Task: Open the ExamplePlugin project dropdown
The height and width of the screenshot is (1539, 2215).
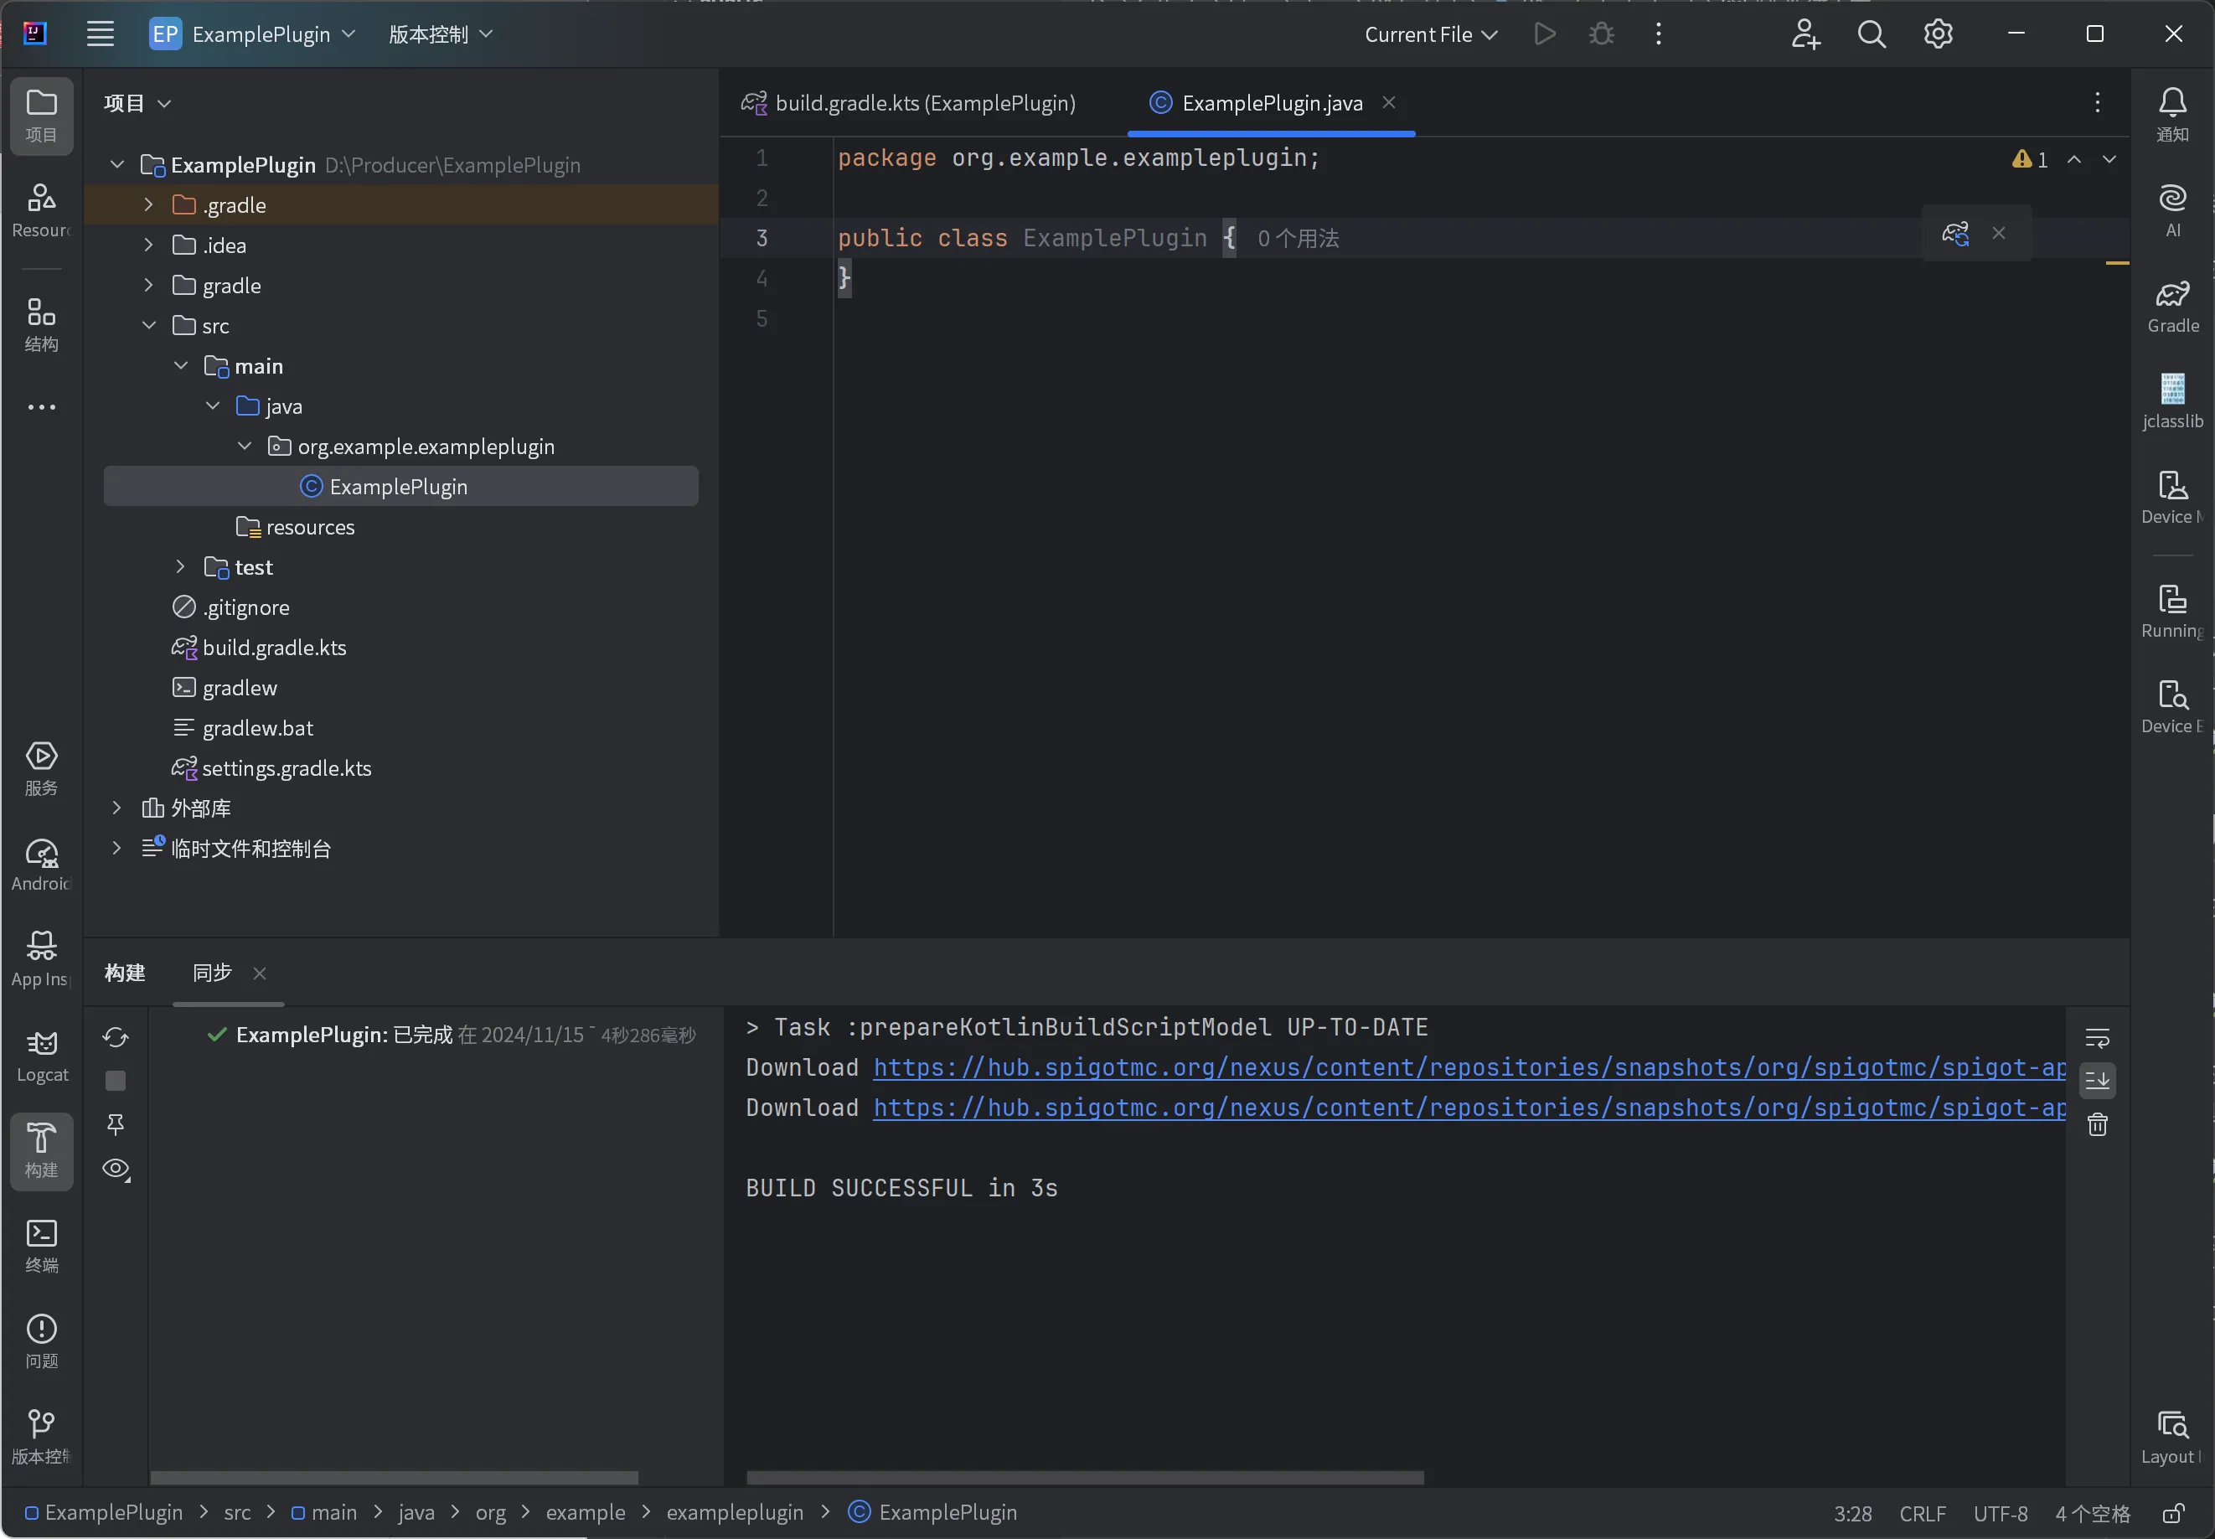Action: point(253,34)
